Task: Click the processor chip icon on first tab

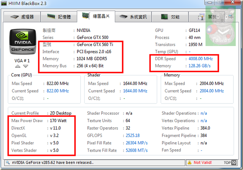Action: [x=14, y=17]
